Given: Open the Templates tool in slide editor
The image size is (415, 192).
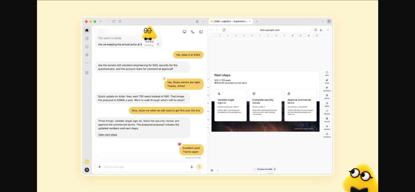Looking at the screenshot, I should click(327, 89).
